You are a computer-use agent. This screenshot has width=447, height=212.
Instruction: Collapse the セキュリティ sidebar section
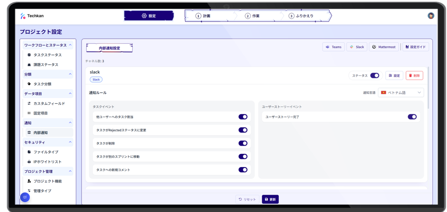(x=71, y=142)
